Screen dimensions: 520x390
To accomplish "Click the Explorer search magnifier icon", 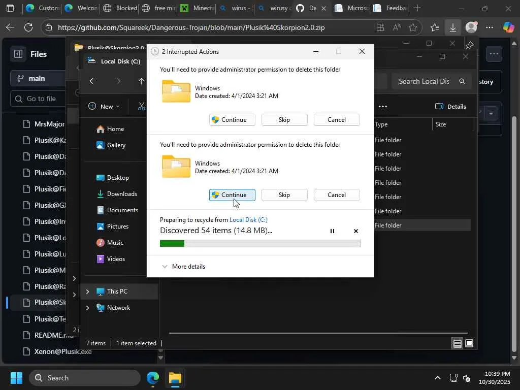I will pos(462,81).
